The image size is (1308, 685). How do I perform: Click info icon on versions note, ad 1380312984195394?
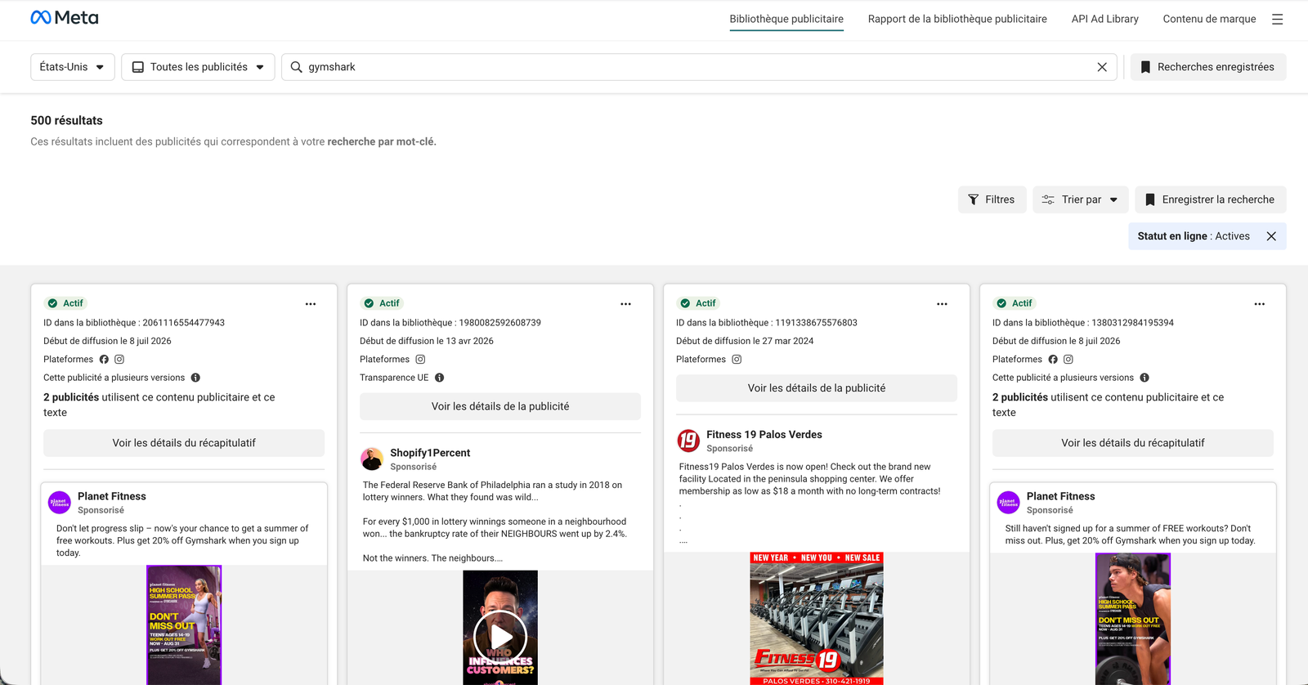[x=1144, y=378]
